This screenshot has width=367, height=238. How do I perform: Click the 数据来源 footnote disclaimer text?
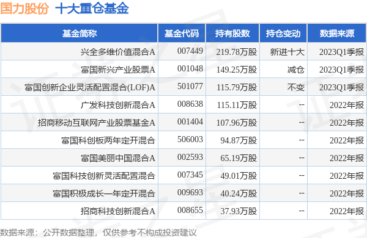click(98, 233)
